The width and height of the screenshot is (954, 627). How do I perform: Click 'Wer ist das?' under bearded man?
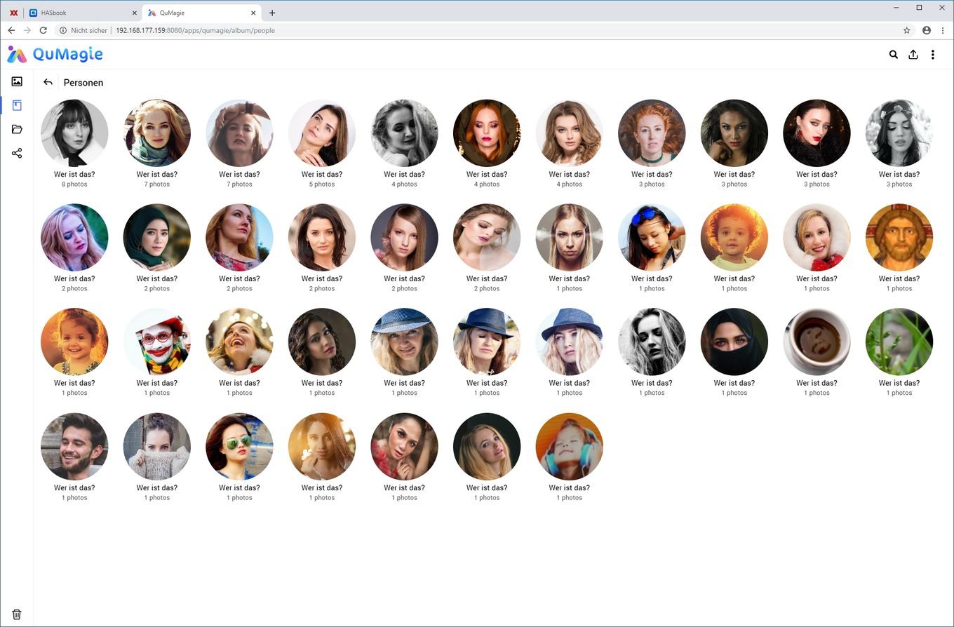click(74, 487)
